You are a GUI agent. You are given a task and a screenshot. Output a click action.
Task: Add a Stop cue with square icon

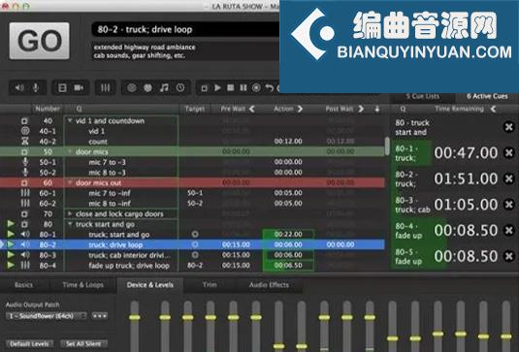230,87
